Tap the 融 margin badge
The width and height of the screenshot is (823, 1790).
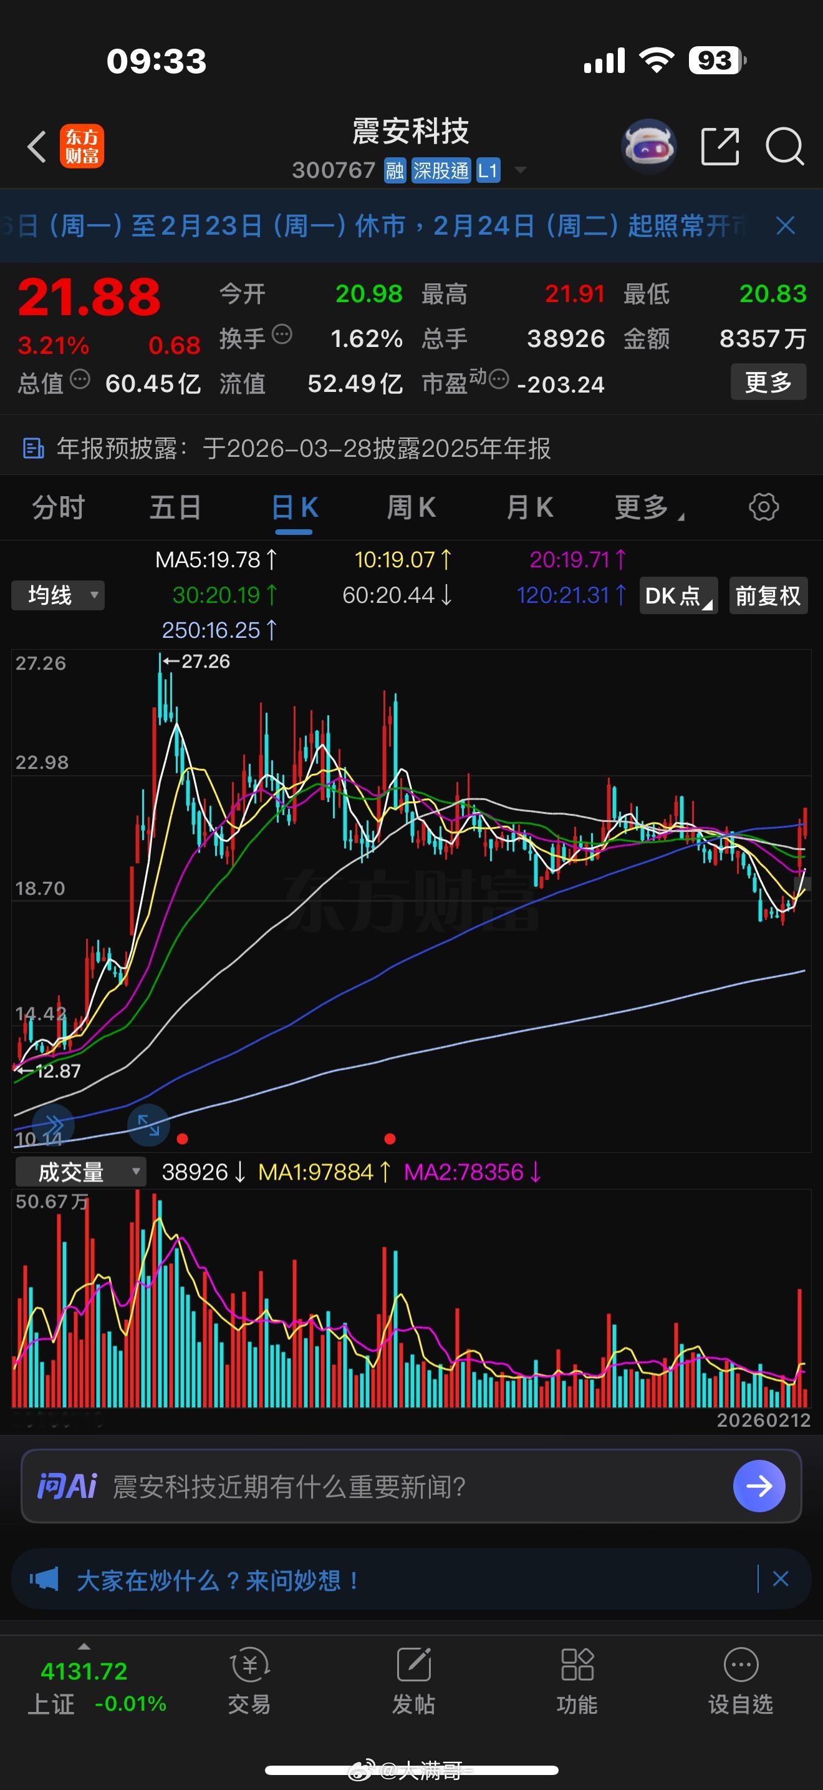coord(395,170)
